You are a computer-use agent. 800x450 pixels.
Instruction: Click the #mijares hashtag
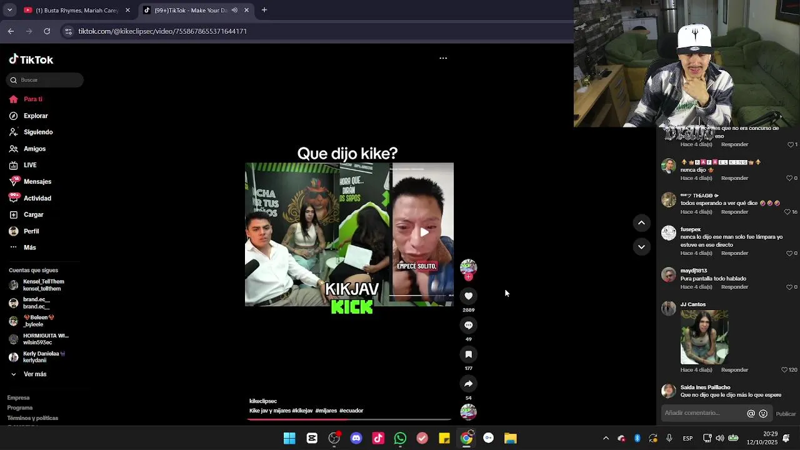click(x=326, y=411)
